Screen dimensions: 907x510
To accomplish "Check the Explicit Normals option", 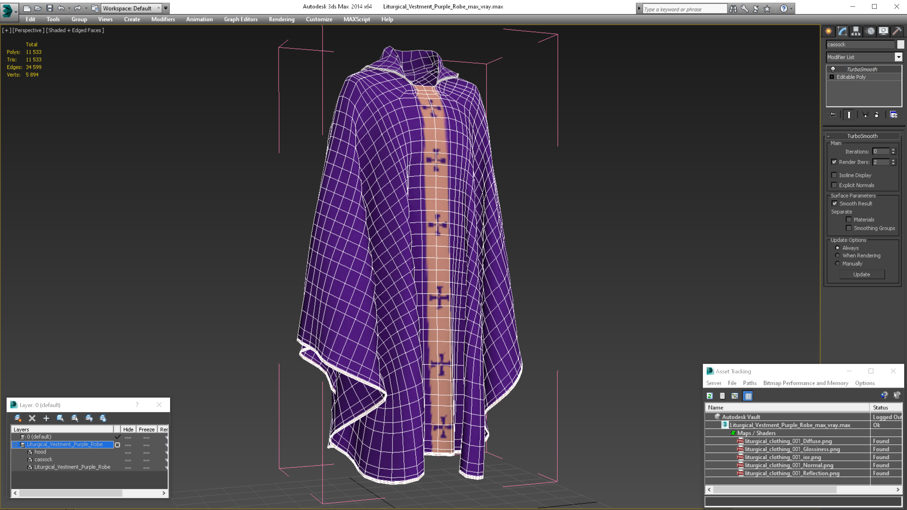I will [x=834, y=185].
